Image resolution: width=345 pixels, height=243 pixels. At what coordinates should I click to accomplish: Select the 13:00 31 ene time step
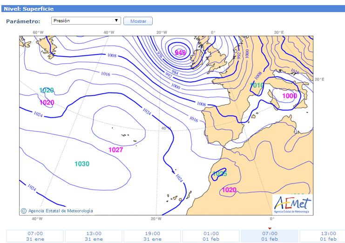[x=94, y=236]
